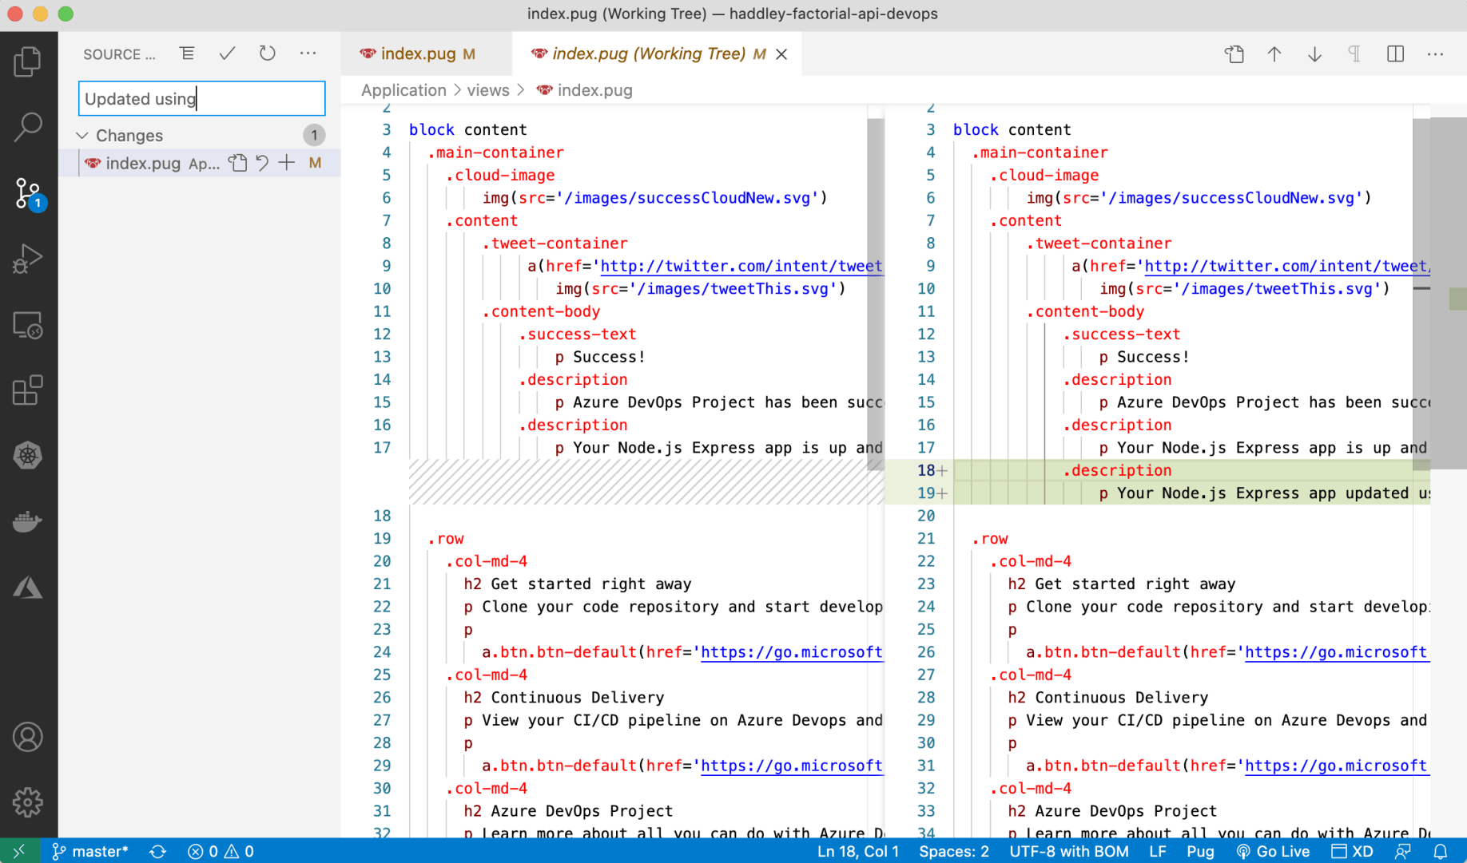Toggle split editor layout
The height and width of the screenshot is (863, 1467).
pyautogui.click(x=1395, y=53)
